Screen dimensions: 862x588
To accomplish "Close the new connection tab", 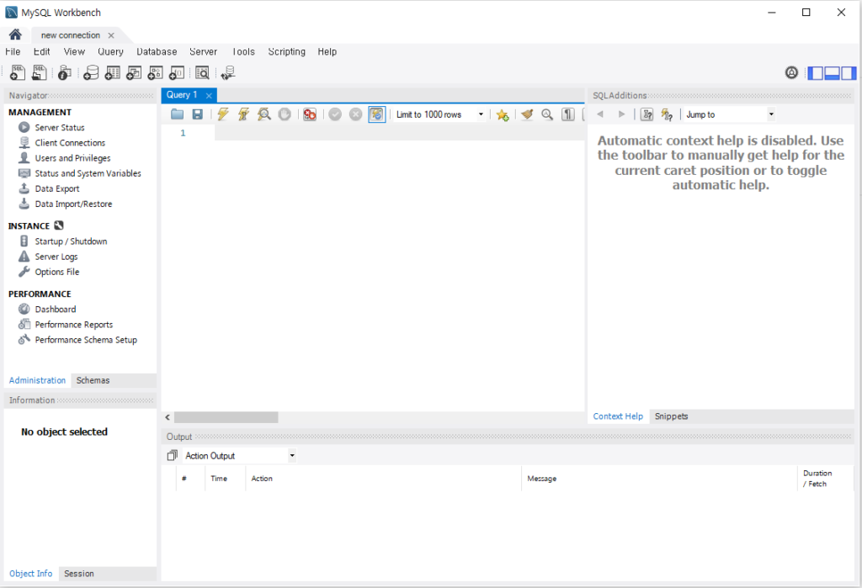I will (111, 35).
